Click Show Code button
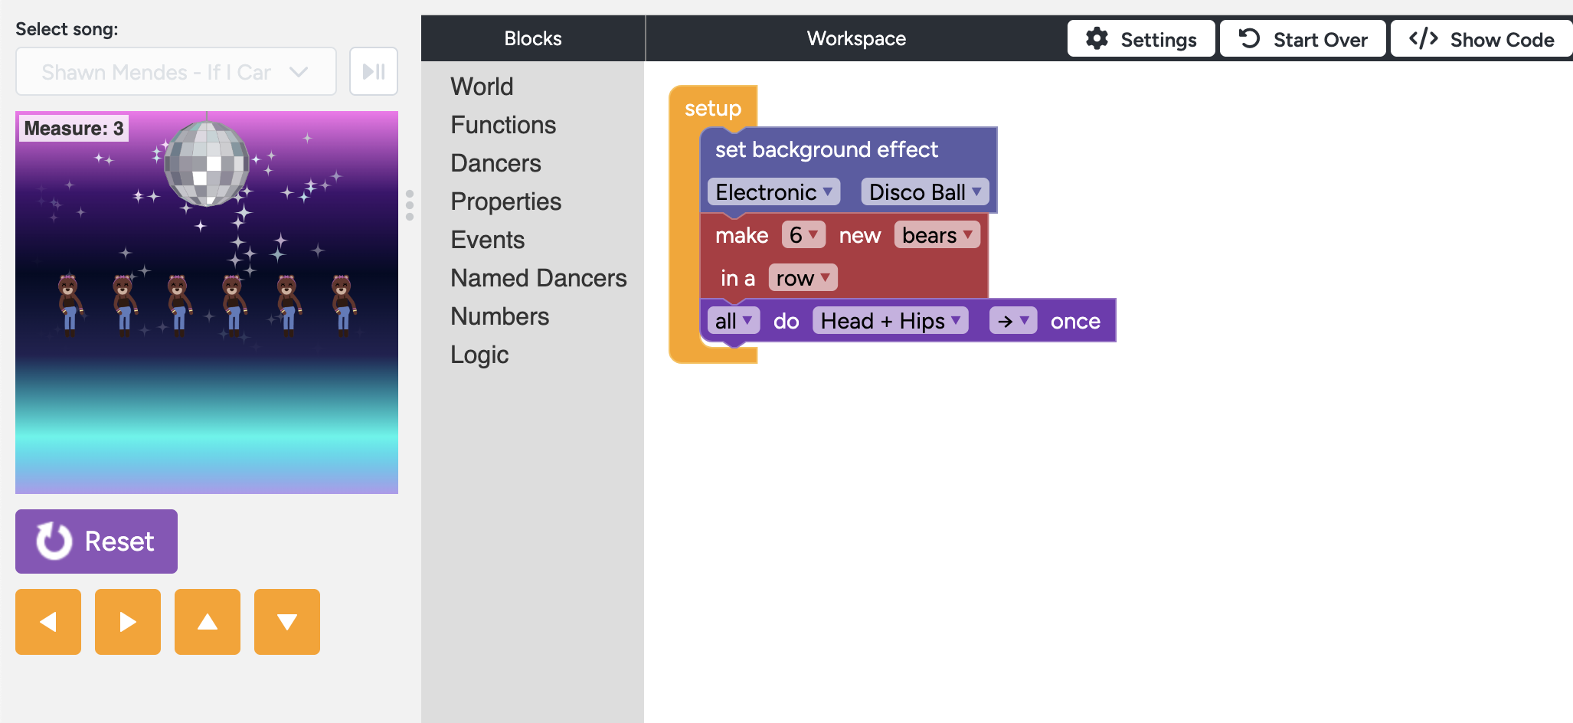The image size is (1573, 723). click(x=1481, y=39)
